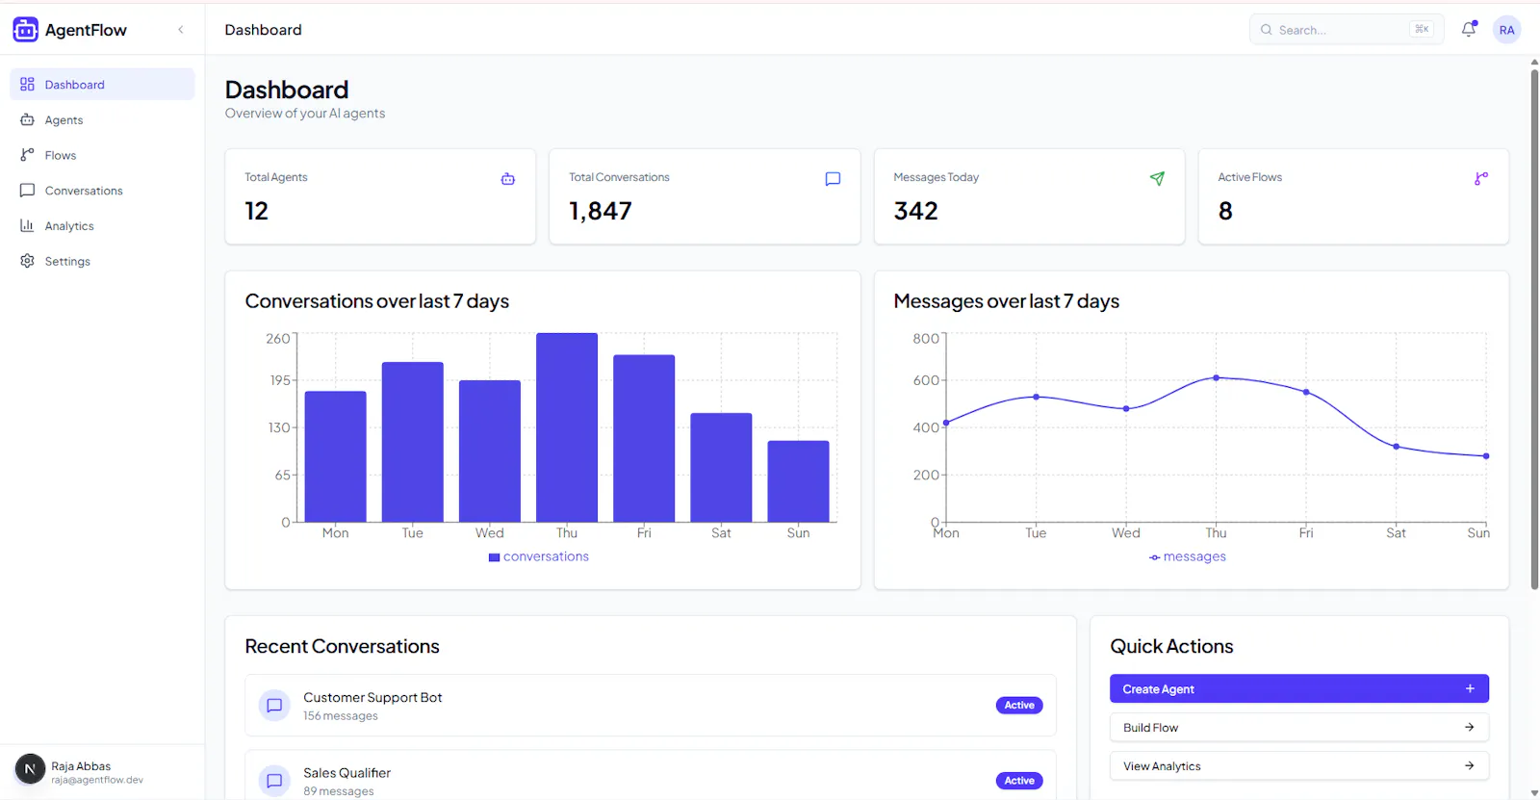The height and width of the screenshot is (800, 1540).
Task: Click the arrow icon on Build Flow
Action: [1470, 727]
